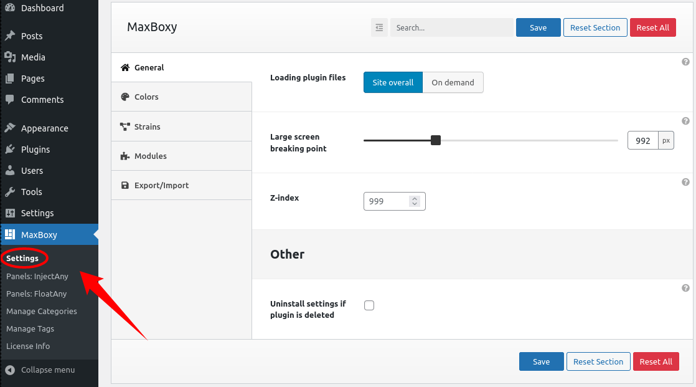Click the Tools wrench icon

10,191
